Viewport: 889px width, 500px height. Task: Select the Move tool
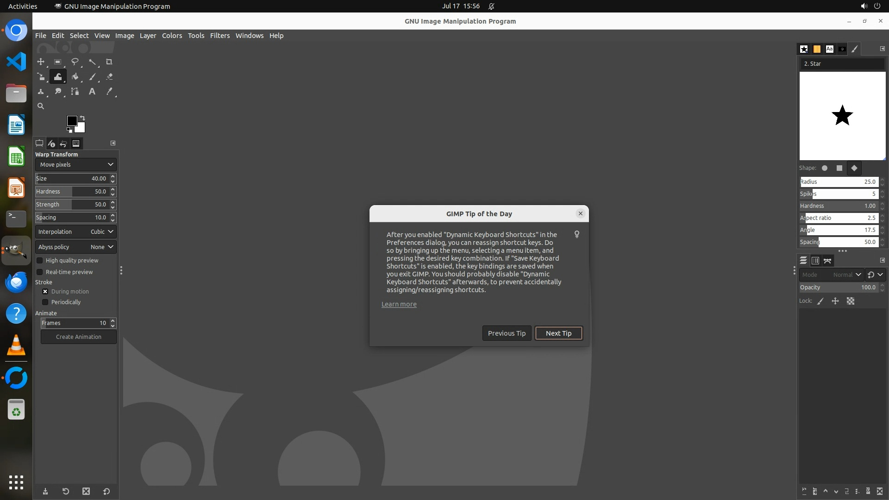point(41,62)
